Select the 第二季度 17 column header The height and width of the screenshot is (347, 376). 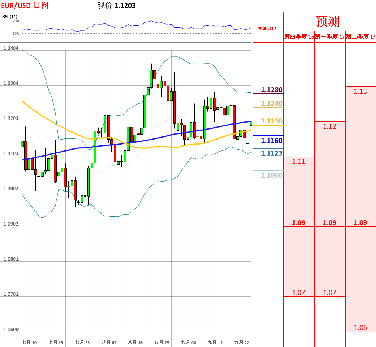(361, 37)
